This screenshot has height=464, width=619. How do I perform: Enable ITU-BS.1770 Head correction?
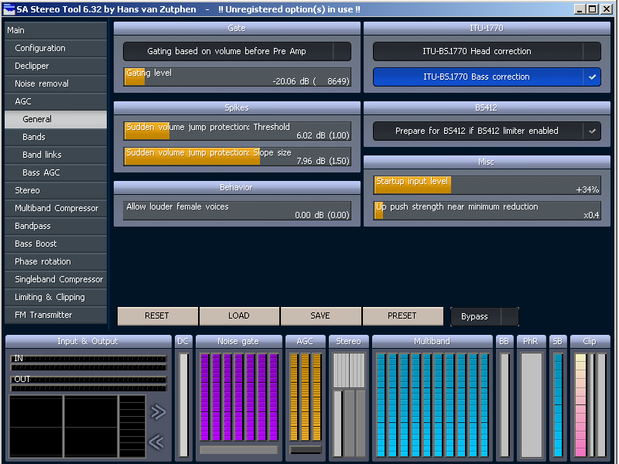click(487, 51)
